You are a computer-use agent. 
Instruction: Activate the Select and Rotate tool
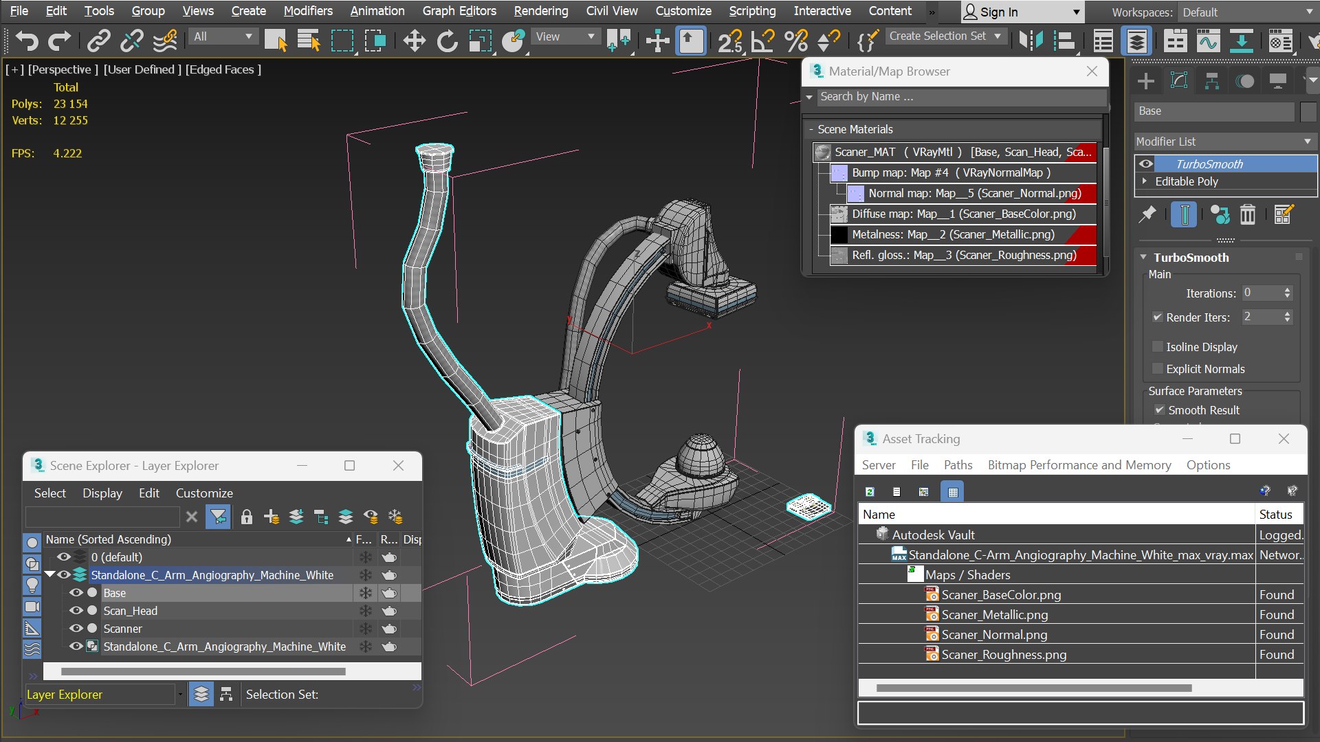[447, 41]
